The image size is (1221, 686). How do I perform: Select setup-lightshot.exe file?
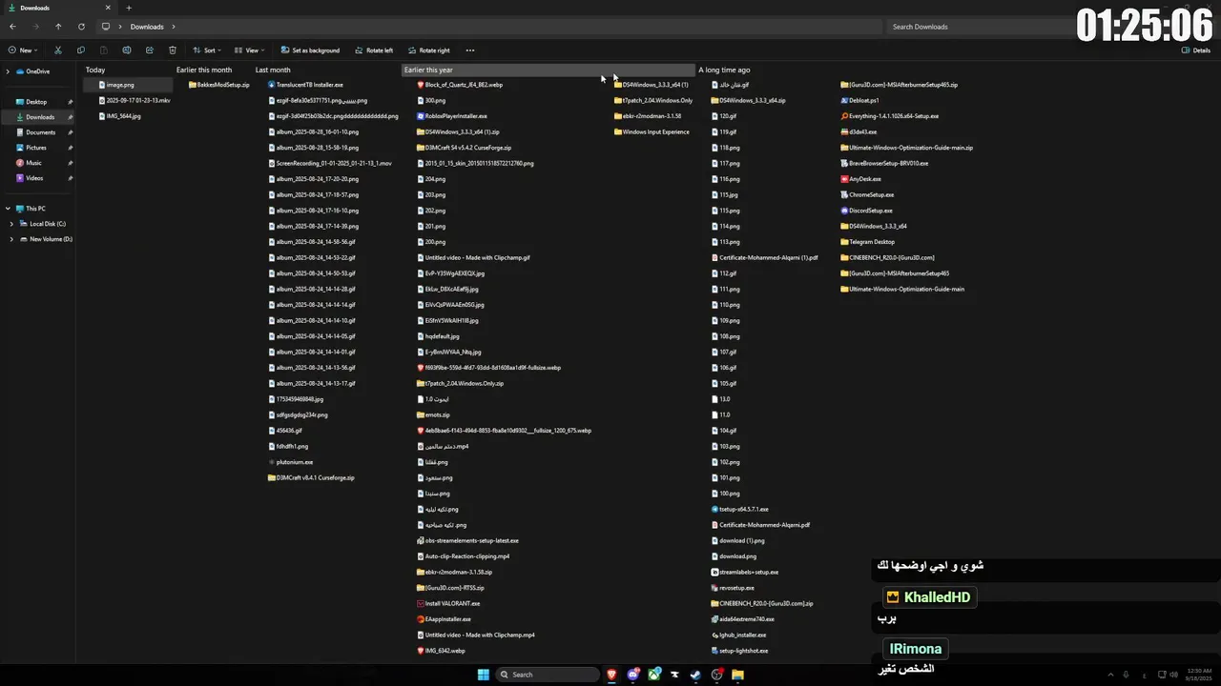tap(739, 651)
